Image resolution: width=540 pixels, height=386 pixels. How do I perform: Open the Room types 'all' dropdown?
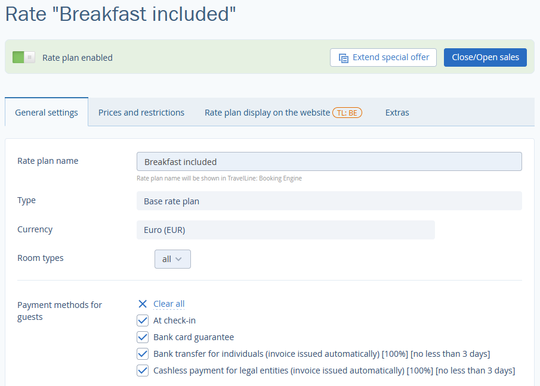click(172, 259)
